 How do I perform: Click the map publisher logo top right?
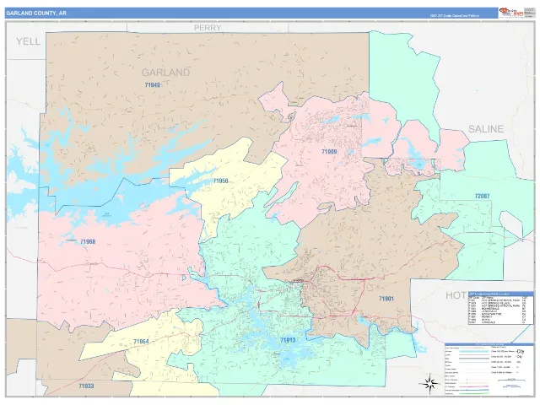511,13
